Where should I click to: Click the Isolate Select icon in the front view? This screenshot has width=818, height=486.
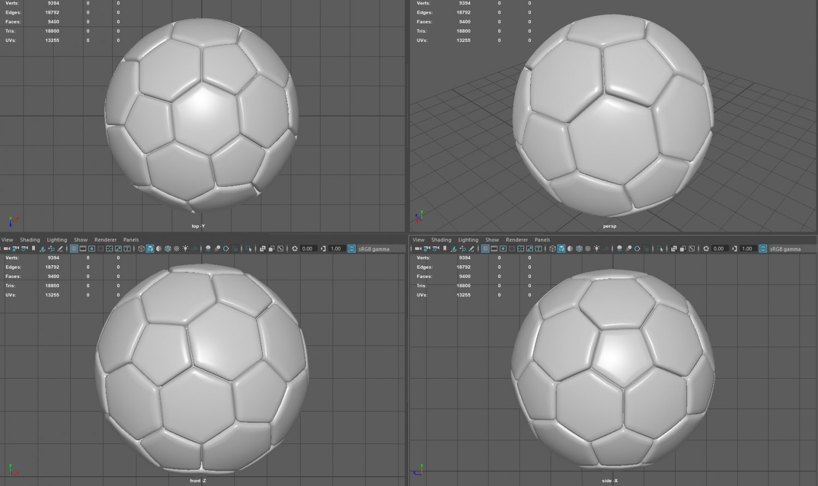248,248
